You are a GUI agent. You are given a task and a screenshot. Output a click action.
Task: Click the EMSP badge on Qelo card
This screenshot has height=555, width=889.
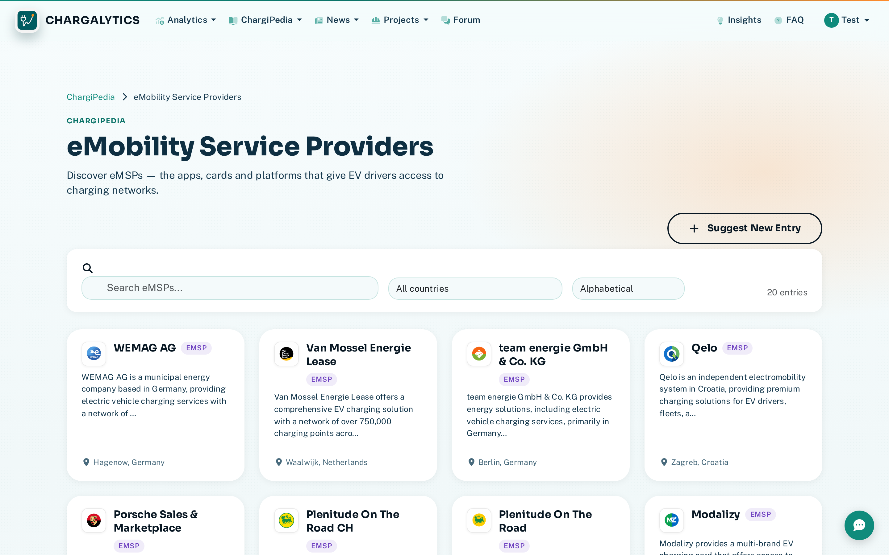pos(737,348)
